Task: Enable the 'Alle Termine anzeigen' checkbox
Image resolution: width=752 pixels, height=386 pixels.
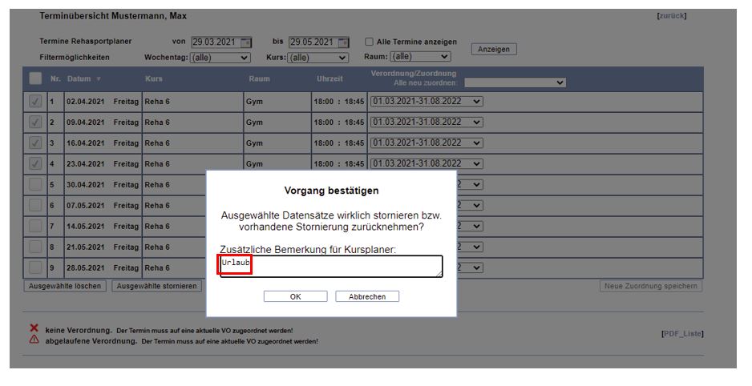Action: pos(370,42)
